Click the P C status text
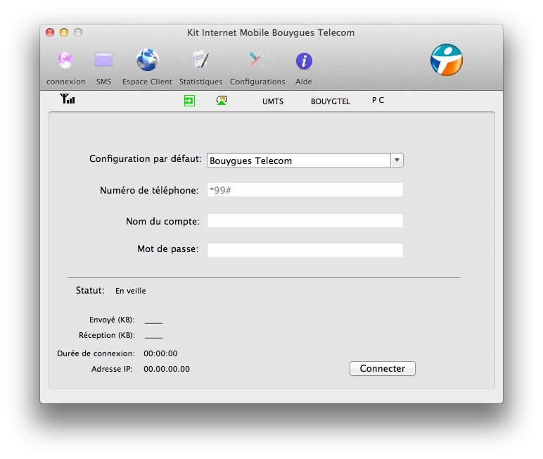 pos(378,100)
